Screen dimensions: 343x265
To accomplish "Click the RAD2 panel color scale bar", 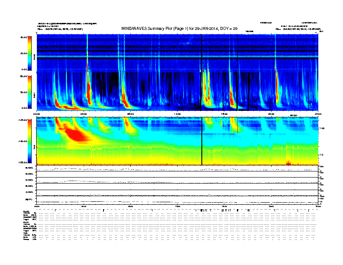I will (x=29, y=53).
